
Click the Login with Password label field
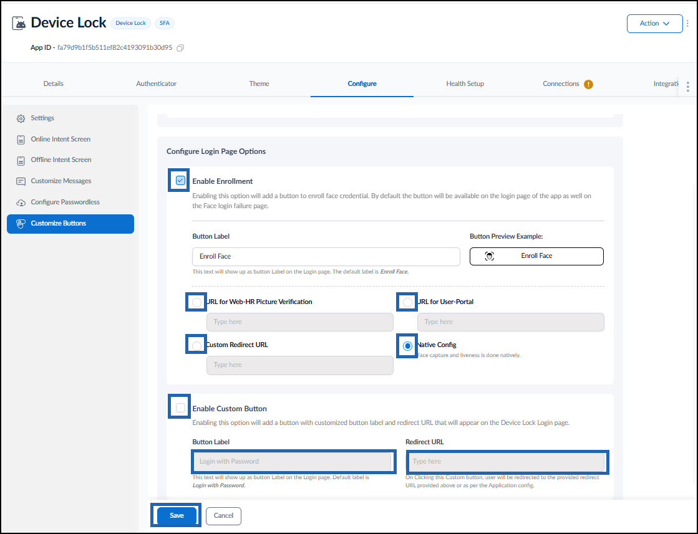291,462
